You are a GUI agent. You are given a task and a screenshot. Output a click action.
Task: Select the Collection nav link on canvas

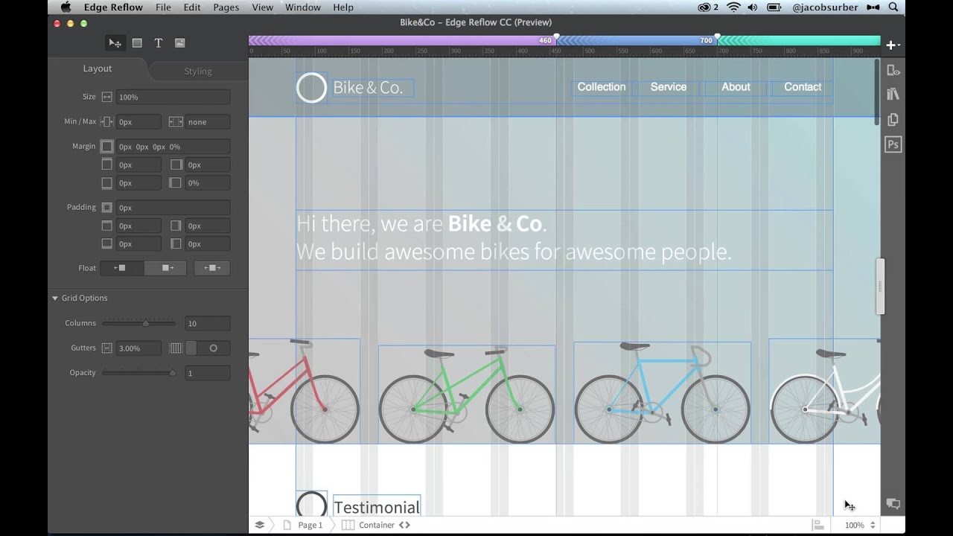pyautogui.click(x=602, y=87)
